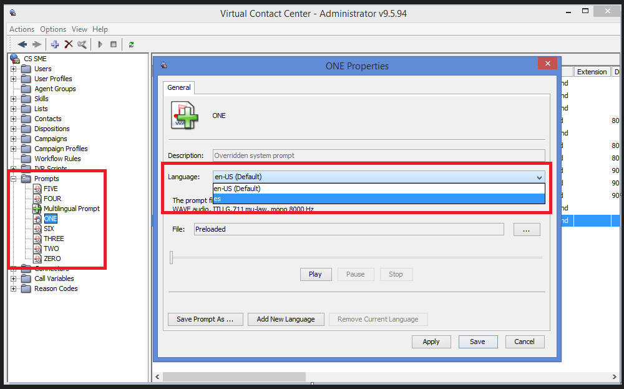Screen dimensions: 624x389
Task: Click the Apply button
Action: (x=431, y=342)
